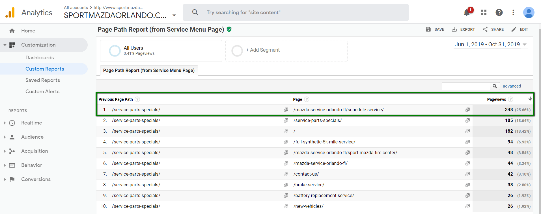Click the EDIT button
Viewport: 541px width, 214px height.
(x=520, y=29)
